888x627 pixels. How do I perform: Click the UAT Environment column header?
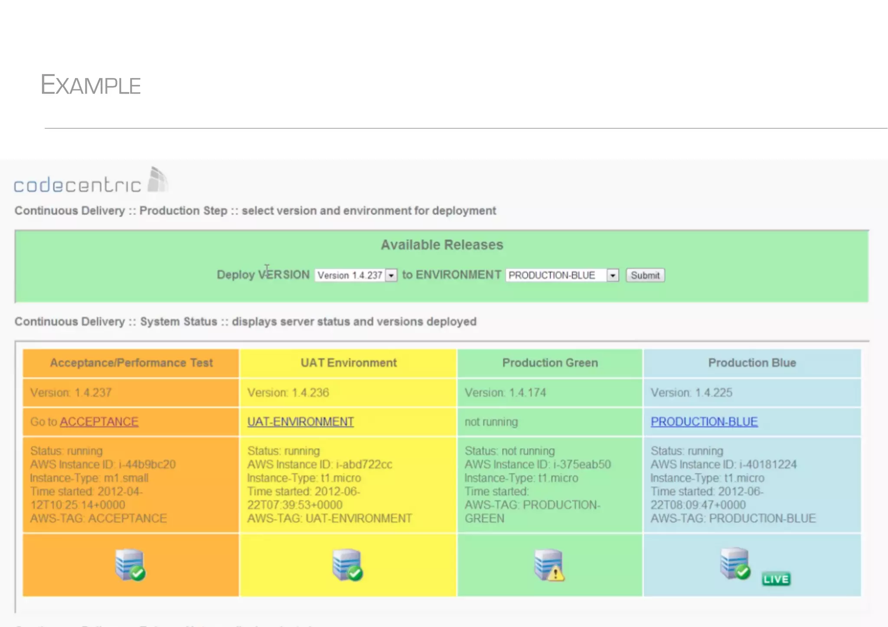348,363
